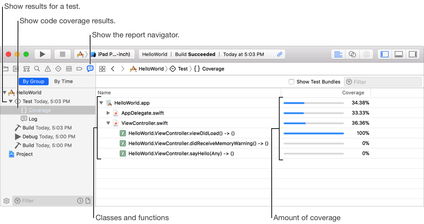
Task: Collapse the ViewController.swift disclosure triangle
Action: click(x=108, y=123)
